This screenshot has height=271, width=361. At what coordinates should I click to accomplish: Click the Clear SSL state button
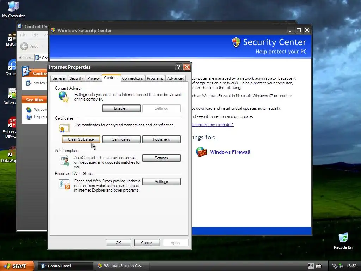point(81,139)
